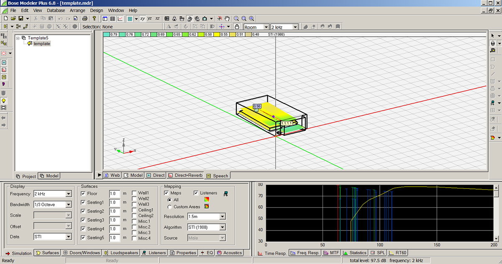Image resolution: width=502 pixels, height=264 pixels.
Task: Open the Algorithm STI (1988) dropdown
Action: coord(223,228)
